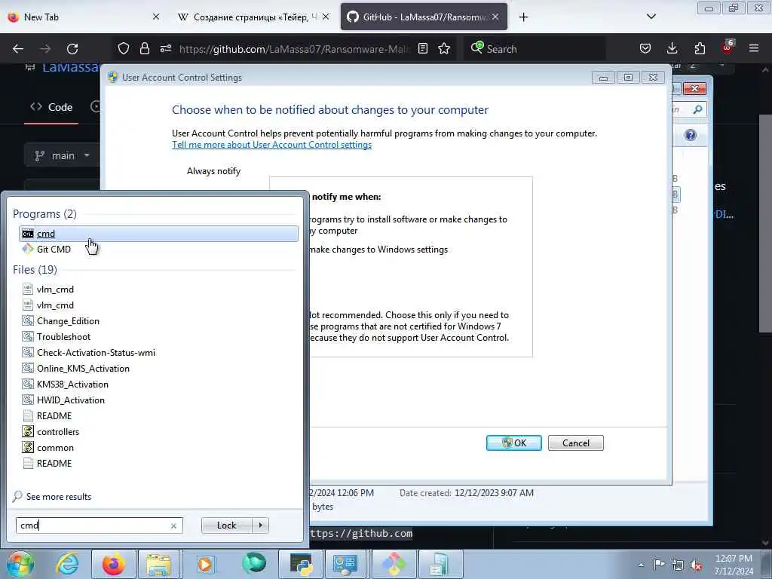772x579 pixels.
Task: Open the Pocket save icon
Action: click(645, 48)
